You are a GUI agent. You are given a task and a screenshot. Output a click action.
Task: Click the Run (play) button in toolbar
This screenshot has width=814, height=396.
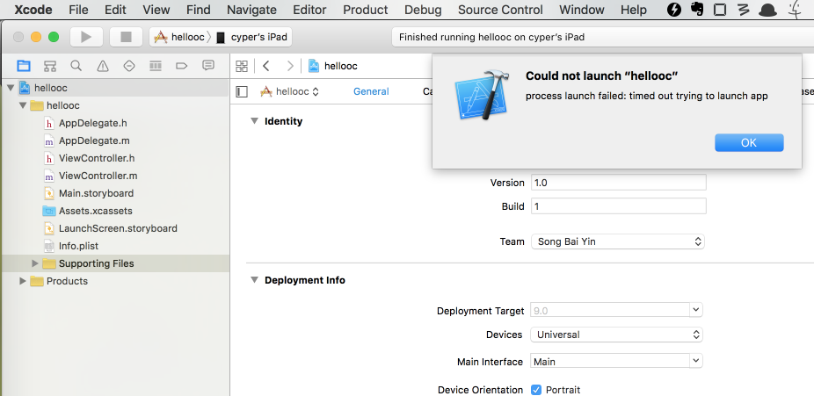tap(86, 37)
